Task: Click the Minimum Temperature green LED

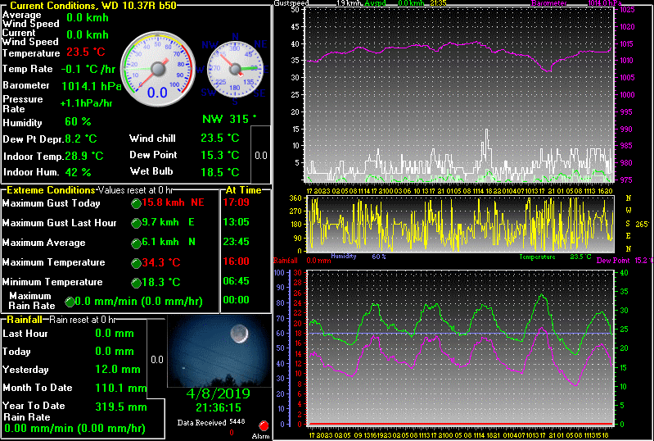Action: (x=136, y=283)
